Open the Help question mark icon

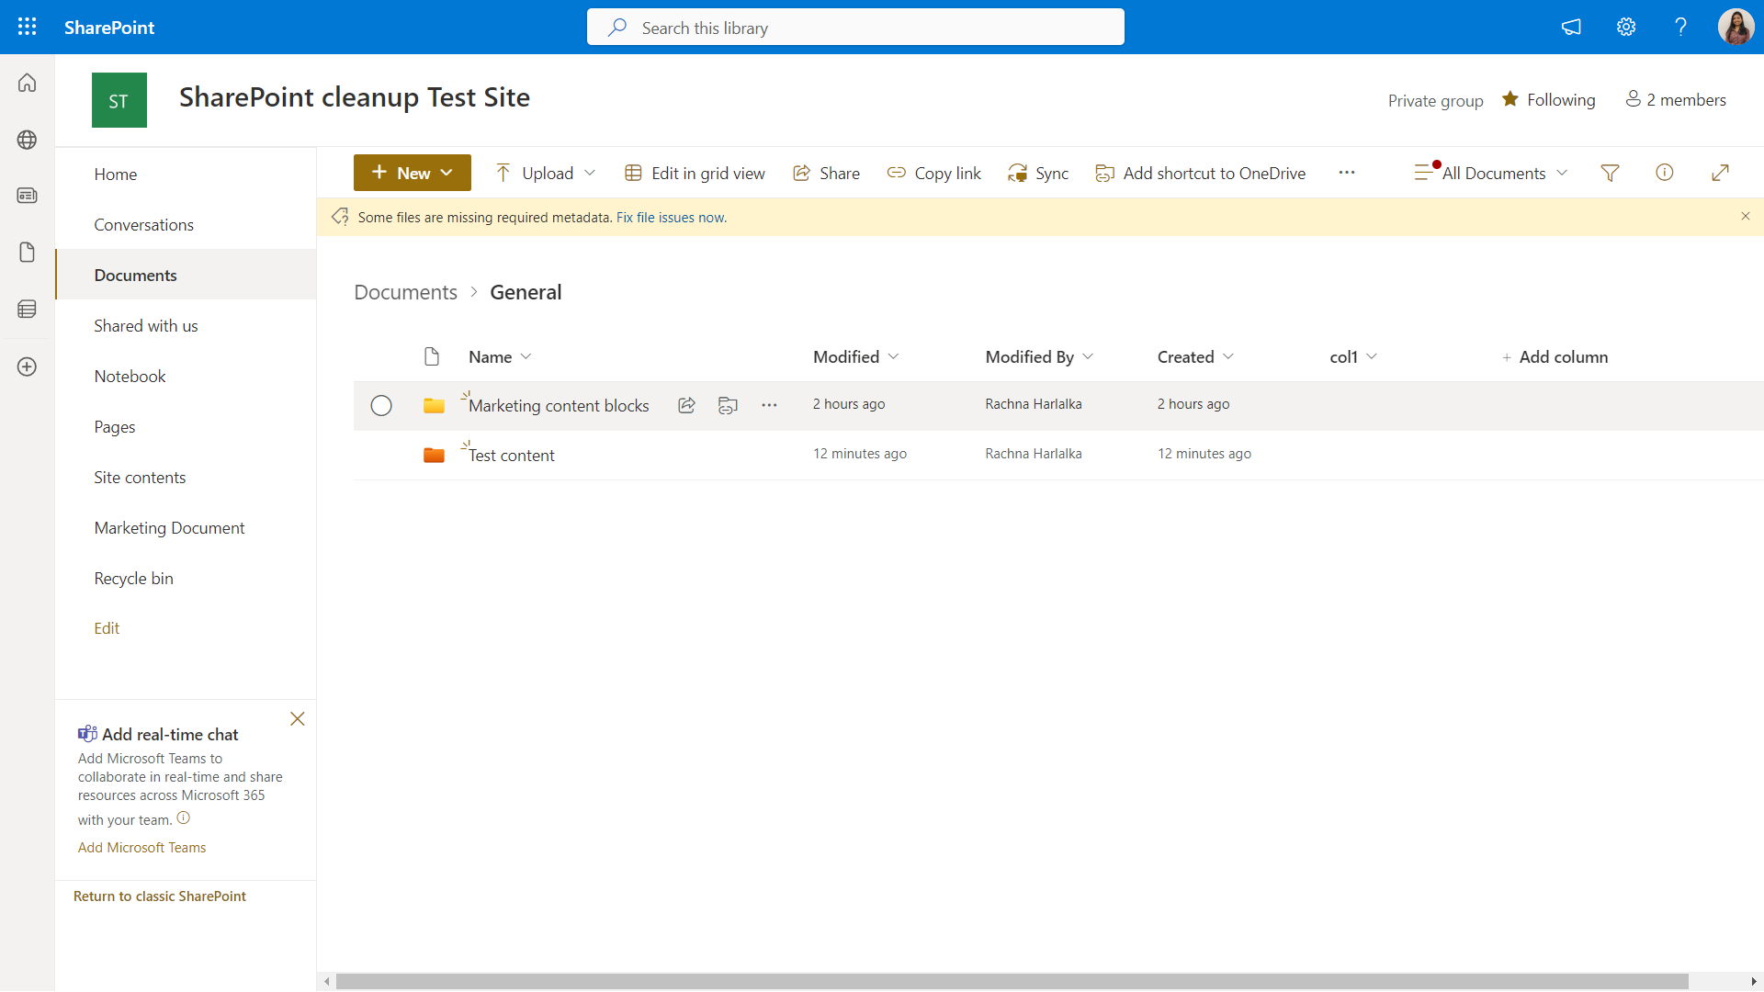coord(1680,27)
